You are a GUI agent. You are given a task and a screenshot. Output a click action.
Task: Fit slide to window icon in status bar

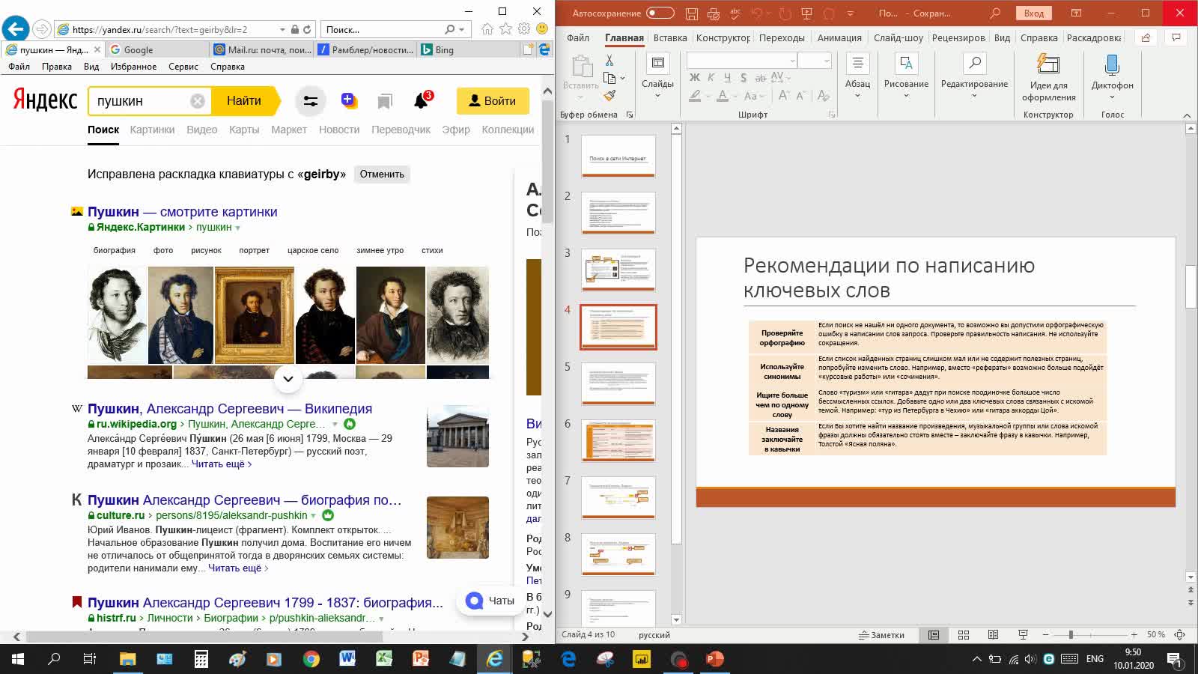pyautogui.click(x=1180, y=634)
